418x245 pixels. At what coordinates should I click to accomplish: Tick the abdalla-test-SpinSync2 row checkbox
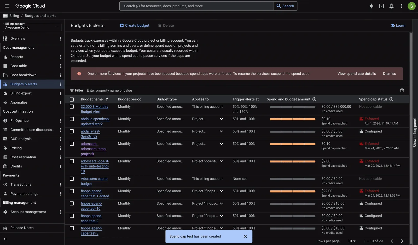pos(72,131)
